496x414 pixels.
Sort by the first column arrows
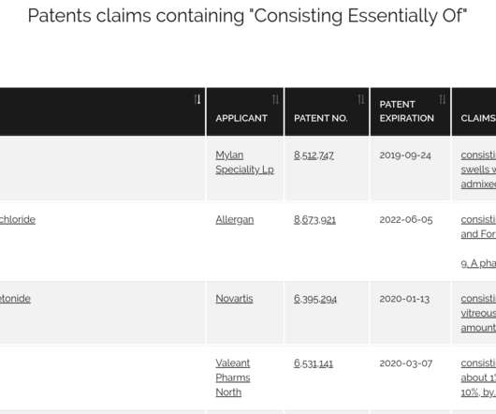click(197, 99)
